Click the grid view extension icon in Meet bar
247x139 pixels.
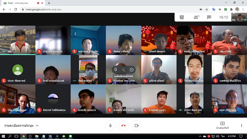tap(182, 17)
